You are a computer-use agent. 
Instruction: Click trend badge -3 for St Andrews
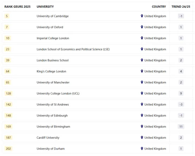pyautogui.click(x=181, y=104)
